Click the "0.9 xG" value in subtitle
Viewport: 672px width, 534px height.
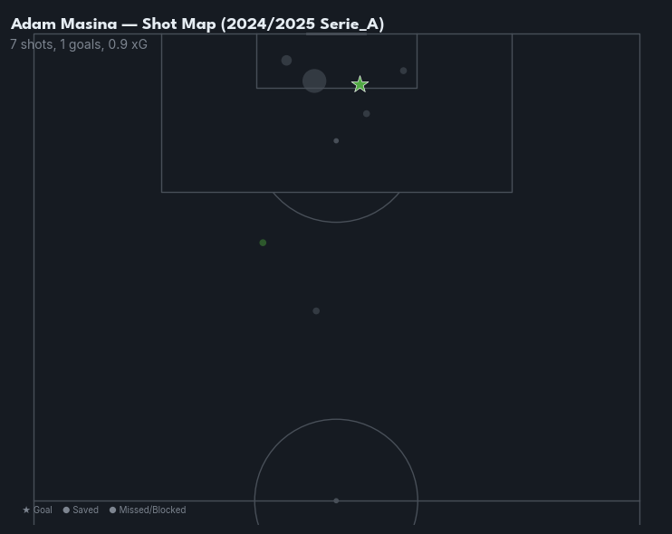click(x=128, y=44)
